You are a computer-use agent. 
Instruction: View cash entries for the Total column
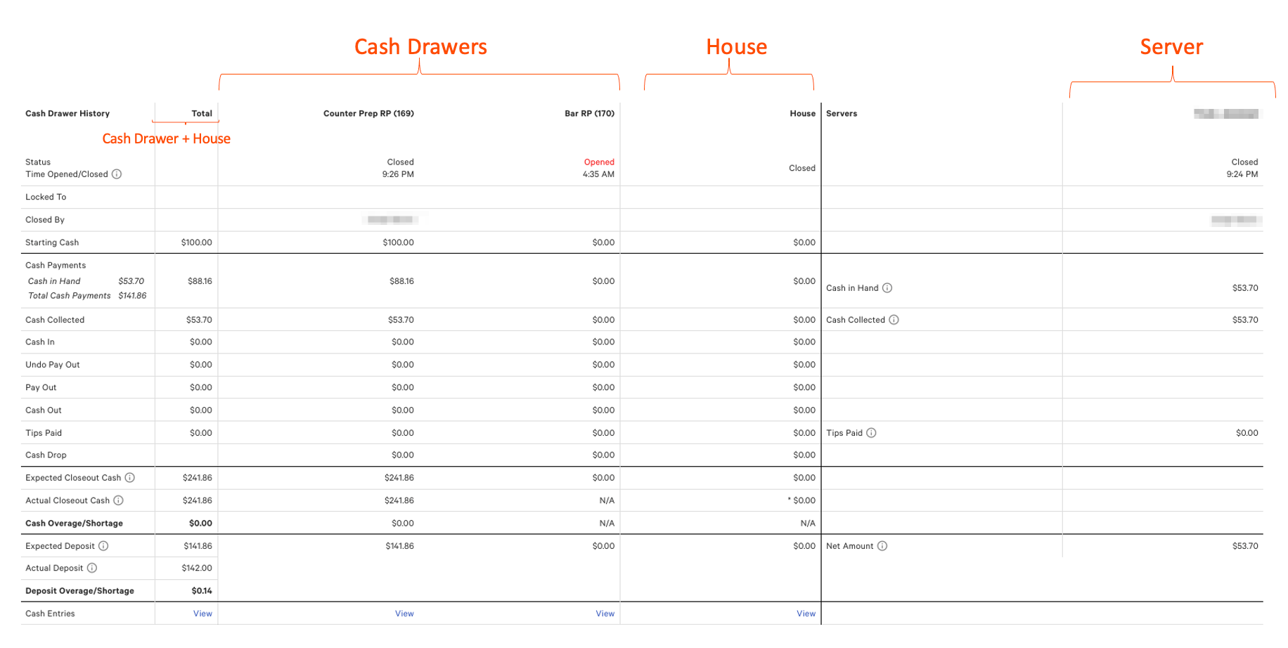tap(202, 613)
